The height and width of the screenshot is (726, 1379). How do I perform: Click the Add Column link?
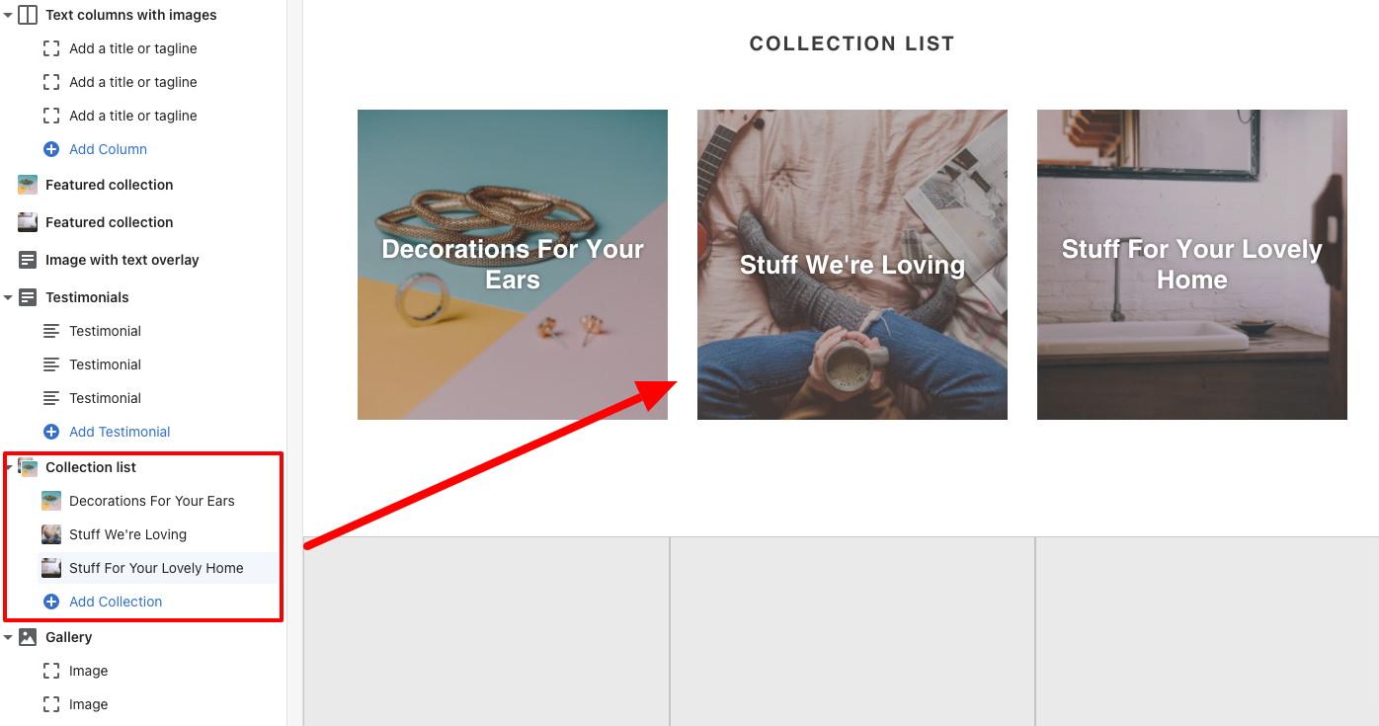106,149
